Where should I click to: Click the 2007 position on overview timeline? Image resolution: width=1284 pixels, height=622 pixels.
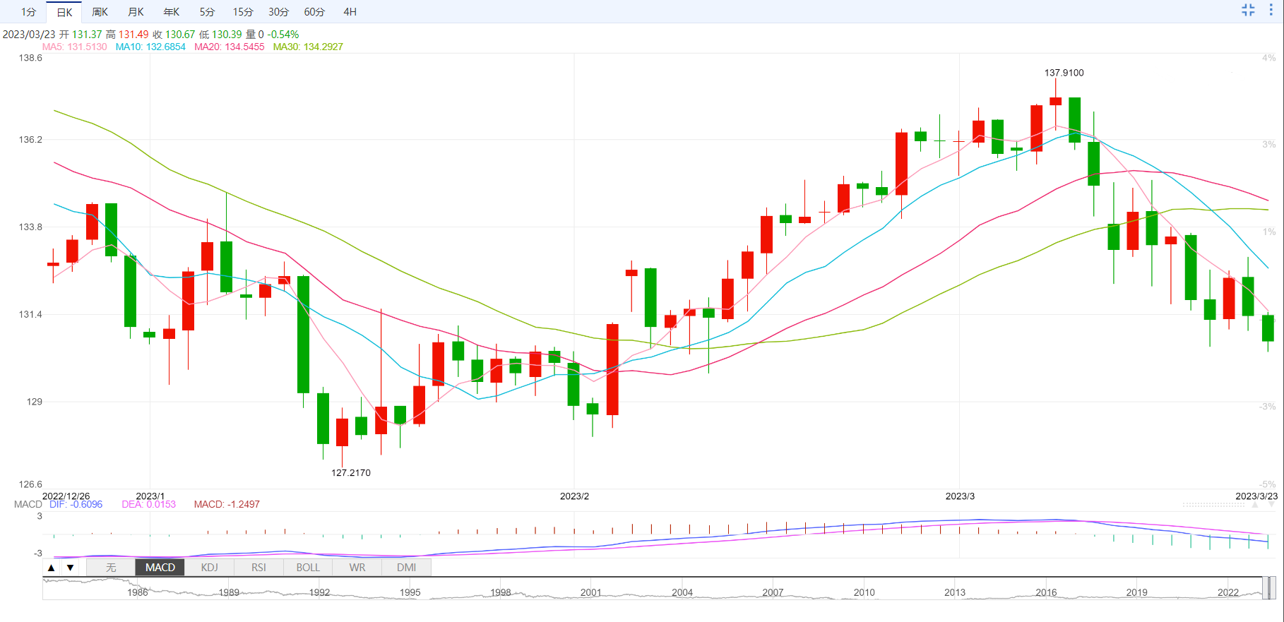pyautogui.click(x=773, y=592)
